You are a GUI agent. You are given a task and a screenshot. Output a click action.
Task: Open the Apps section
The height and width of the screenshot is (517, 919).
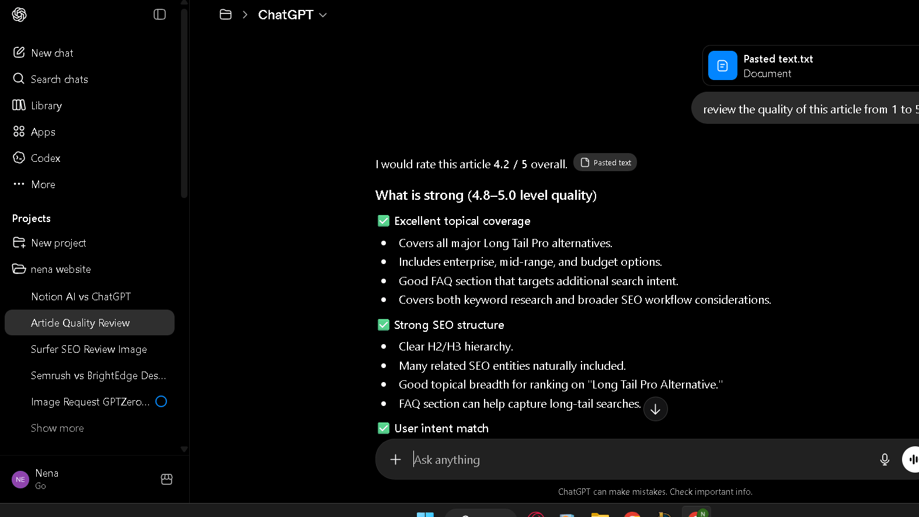pos(89,131)
